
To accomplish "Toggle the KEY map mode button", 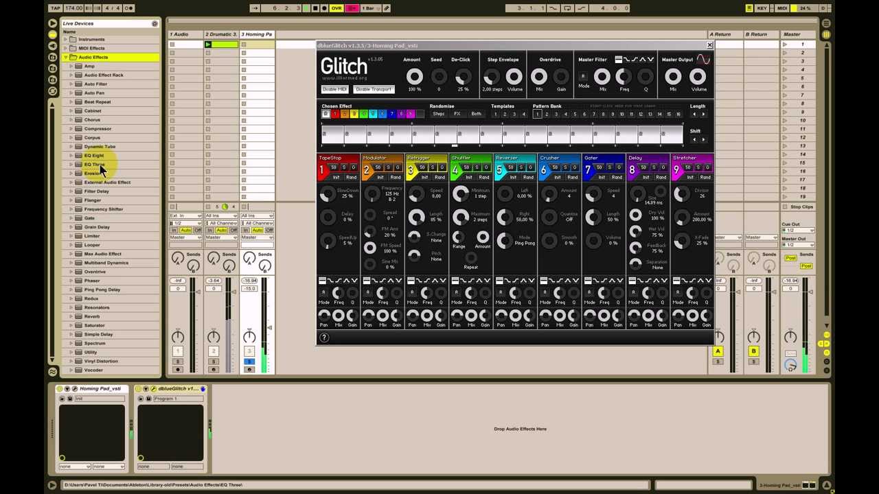I will 762,8.
